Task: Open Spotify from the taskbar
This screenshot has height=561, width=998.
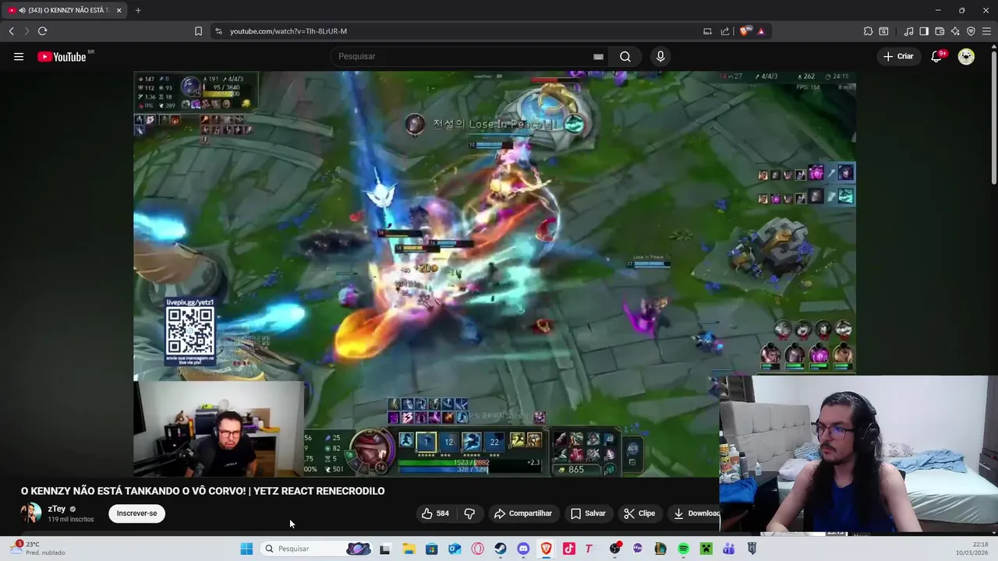Action: [x=683, y=549]
